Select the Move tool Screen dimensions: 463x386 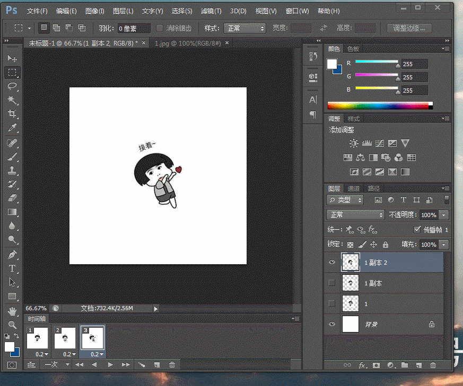click(12, 58)
